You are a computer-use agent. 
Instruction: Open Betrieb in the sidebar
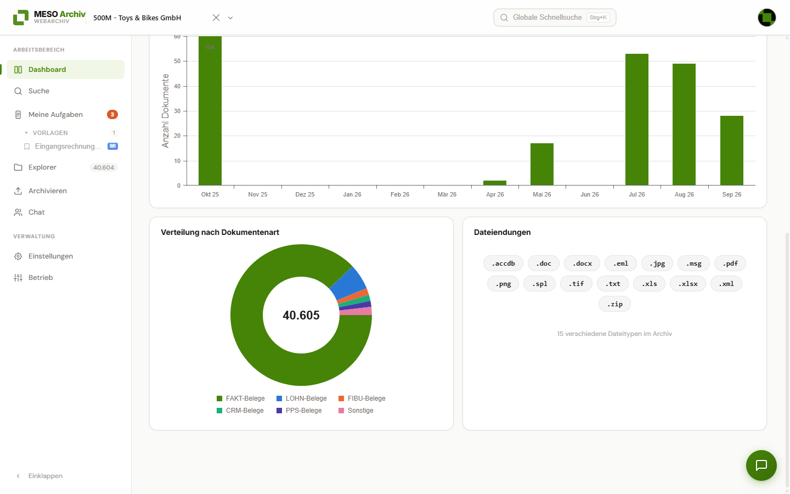(x=65, y=278)
